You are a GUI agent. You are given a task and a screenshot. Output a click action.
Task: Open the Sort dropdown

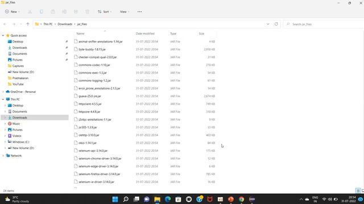(105, 11)
